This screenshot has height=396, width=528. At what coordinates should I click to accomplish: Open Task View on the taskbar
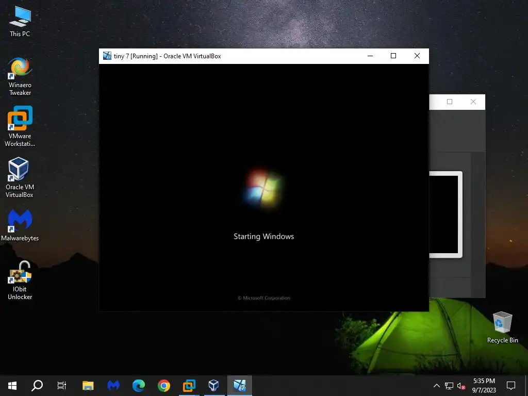62,385
